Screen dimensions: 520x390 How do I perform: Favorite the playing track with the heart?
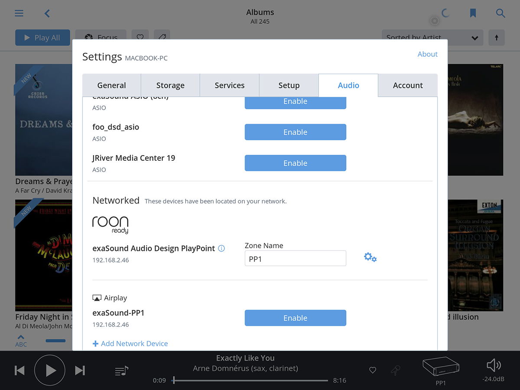click(x=373, y=370)
